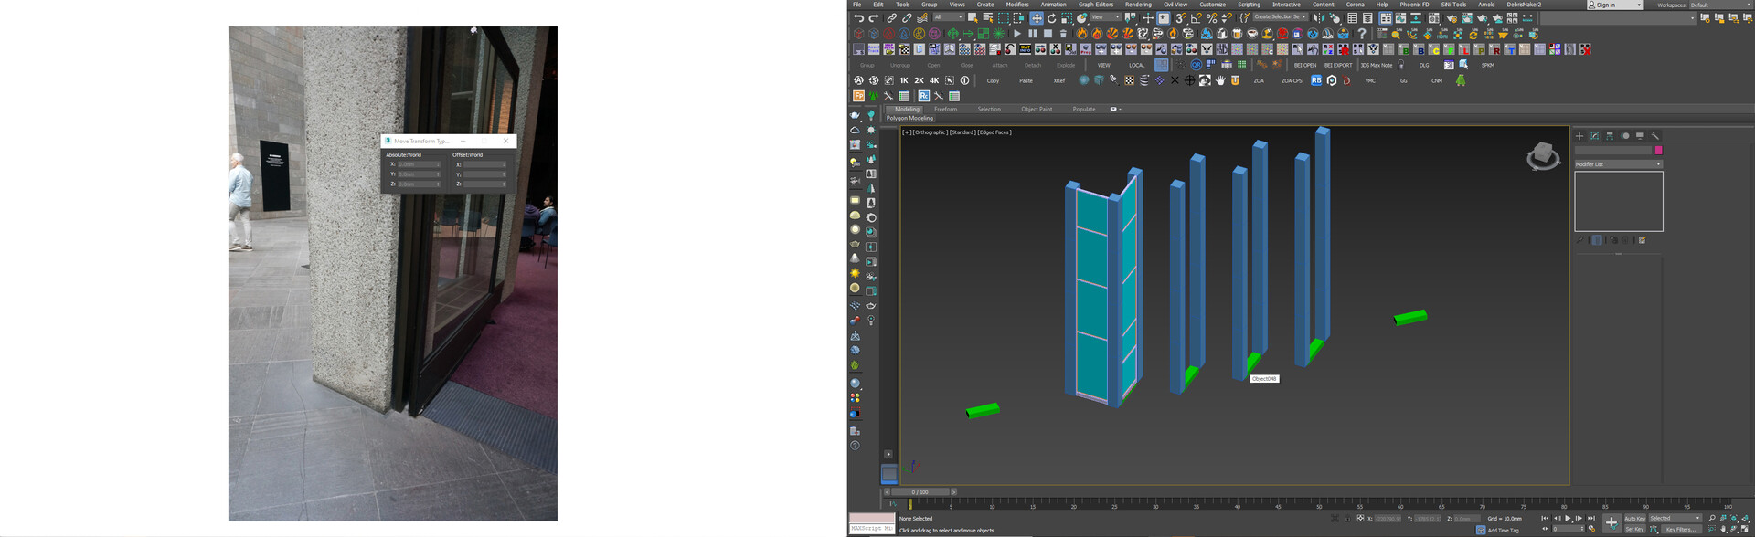
Task: Select the Move transform tool
Action: (1037, 18)
